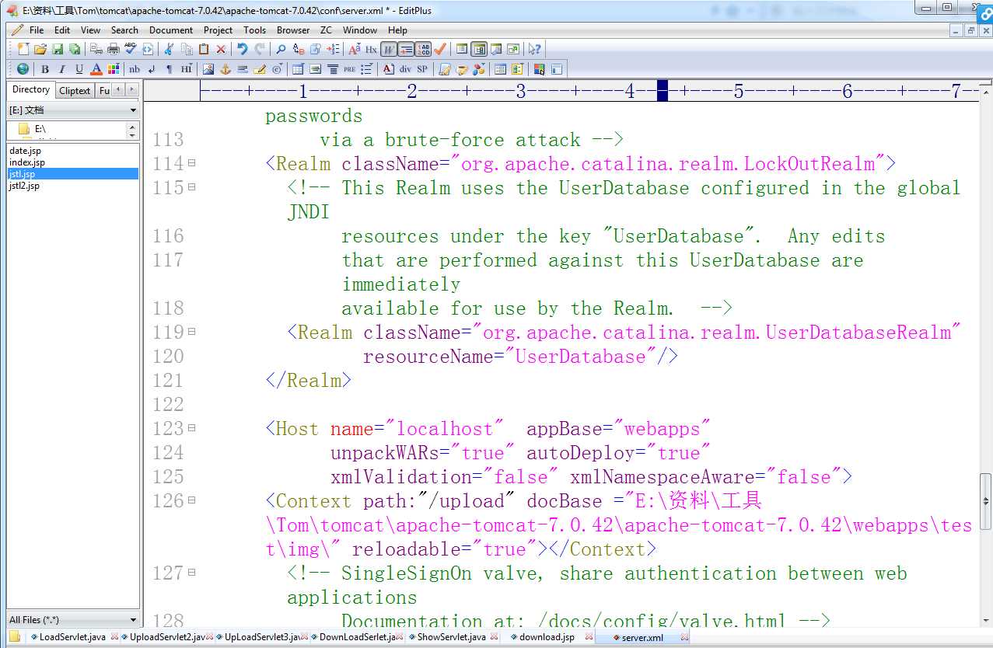Cut selection with scissors icon

point(168,49)
